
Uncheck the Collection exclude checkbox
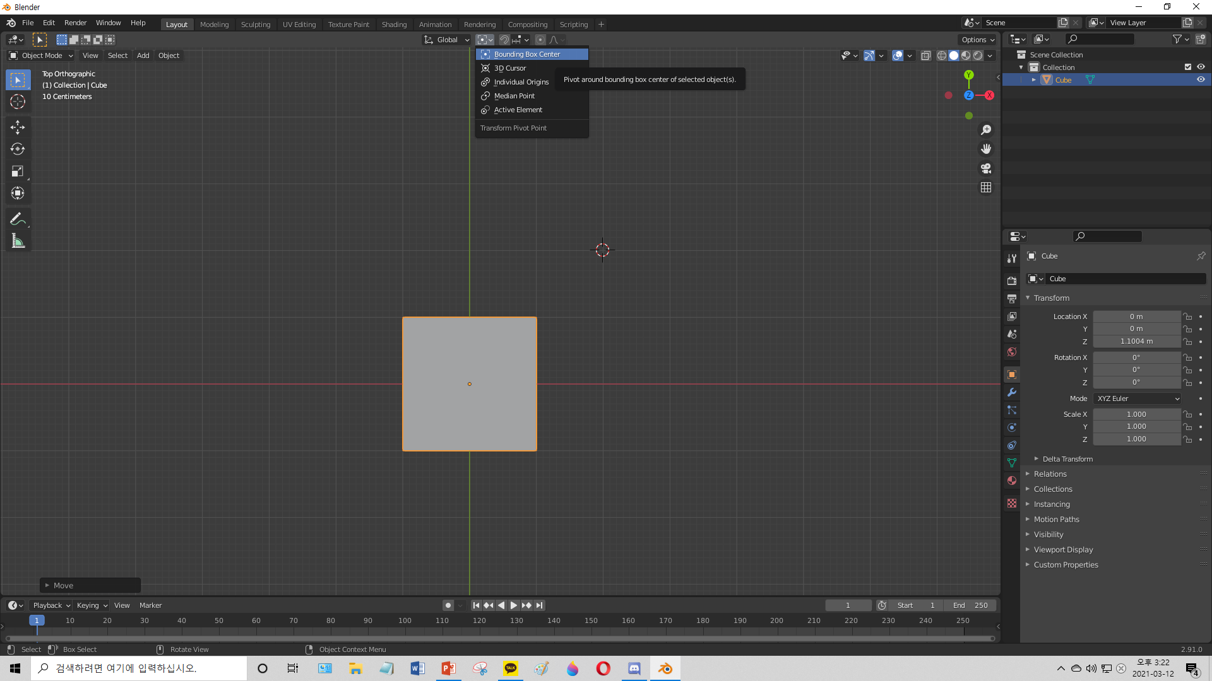point(1188,67)
